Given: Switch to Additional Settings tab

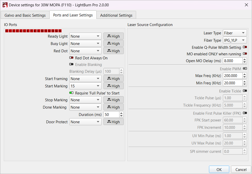Looking at the screenshot, I should (x=116, y=15).
